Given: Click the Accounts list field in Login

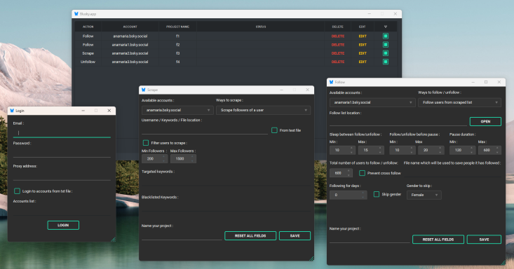Looking at the screenshot, I should pyautogui.click(x=62, y=211).
